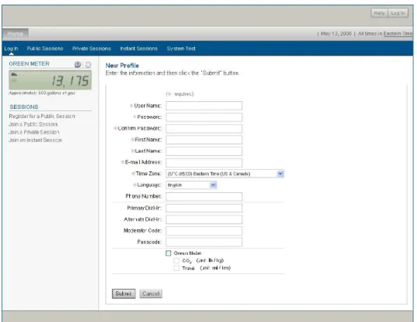This screenshot has height=322, width=417.
Task: Select Log In in the navigation bar
Action: coord(11,49)
